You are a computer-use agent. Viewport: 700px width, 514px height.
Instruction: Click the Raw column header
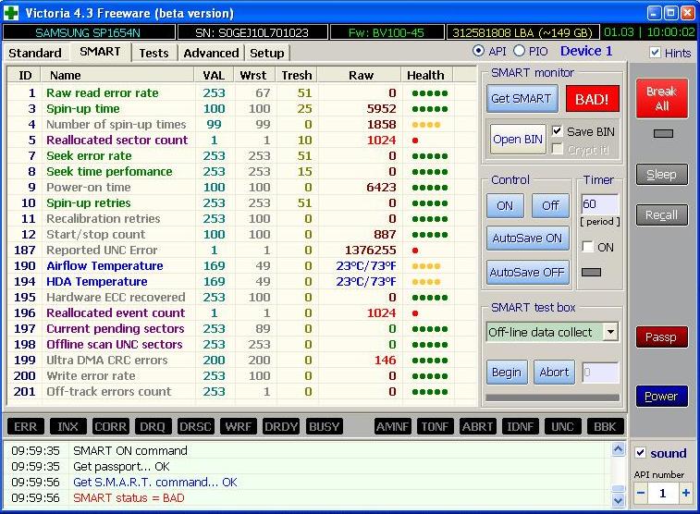pyautogui.click(x=360, y=75)
